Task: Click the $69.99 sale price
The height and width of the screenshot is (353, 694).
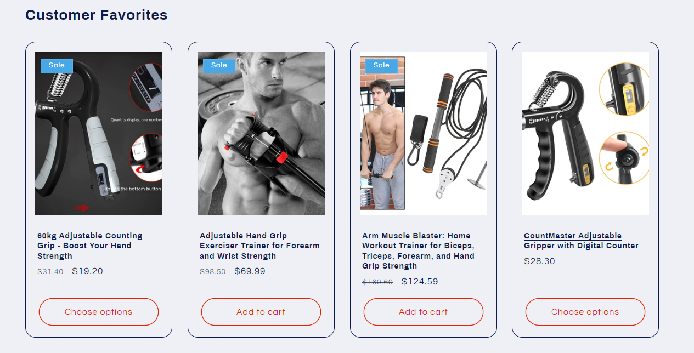Action: 250,271
